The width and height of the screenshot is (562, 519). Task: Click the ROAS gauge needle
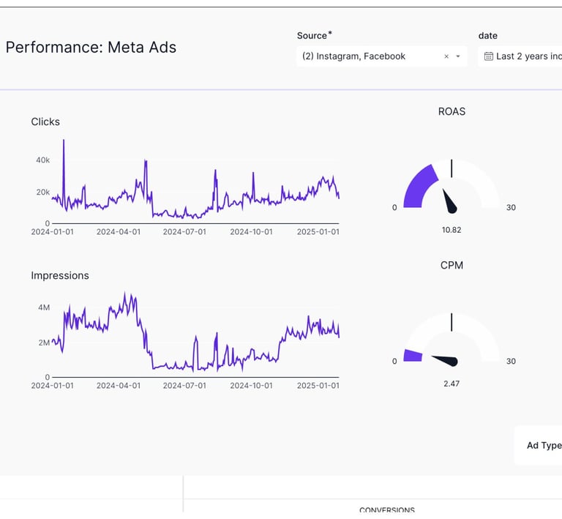pos(448,199)
